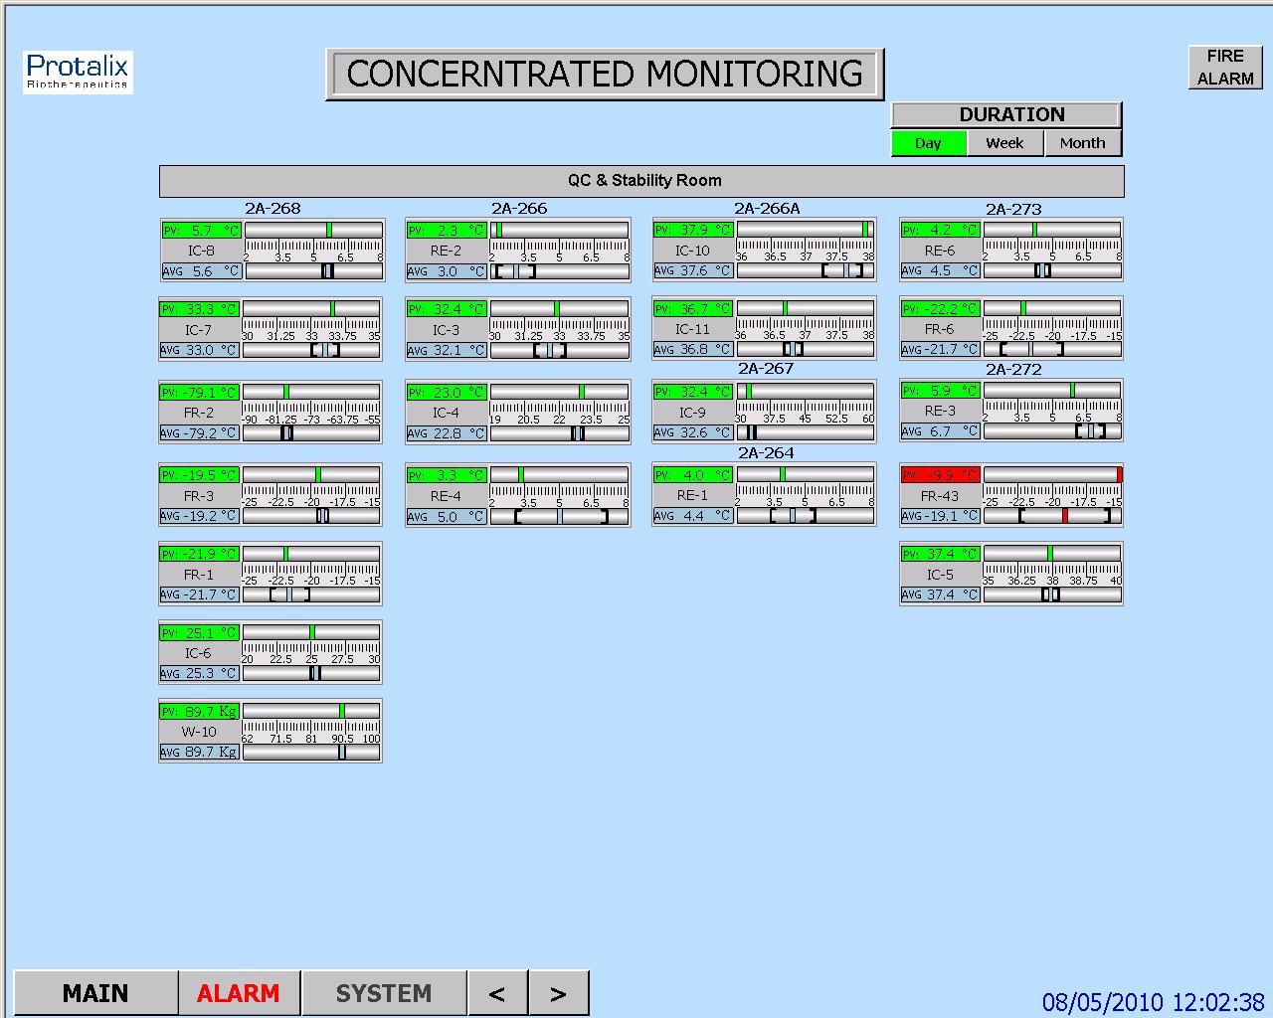Open the MAIN navigation screen
This screenshot has height=1018, width=1273.
(94, 991)
